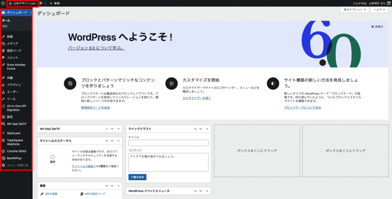The height and width of the screenshot is (199, 392).
Task: Click the WordPress logo in admin bar
Action: tap(3, 3)
